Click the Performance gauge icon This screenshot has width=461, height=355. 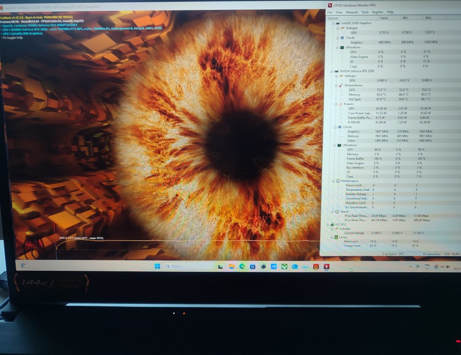pyautogui.click(x=338, y=181)
